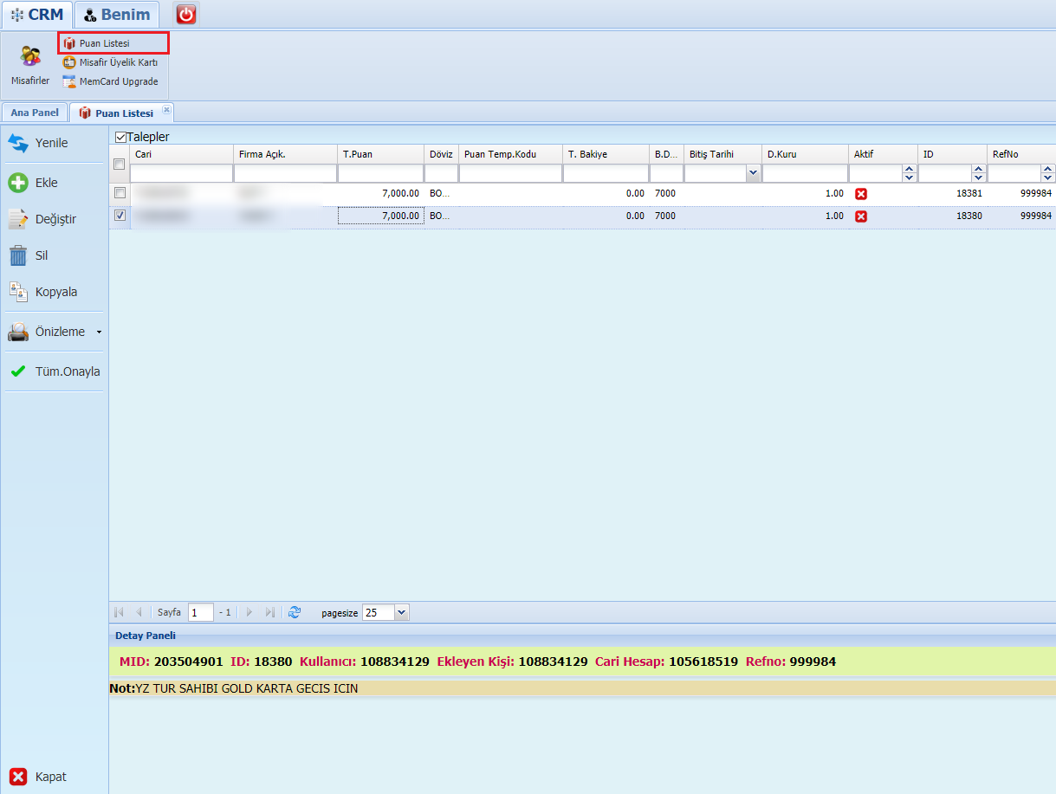Click the red power logout icon
Screen dimensions: 1056x794
186,14
